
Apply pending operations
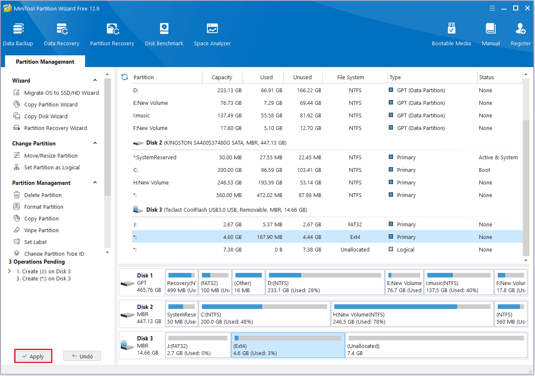[x=33, y=356]
